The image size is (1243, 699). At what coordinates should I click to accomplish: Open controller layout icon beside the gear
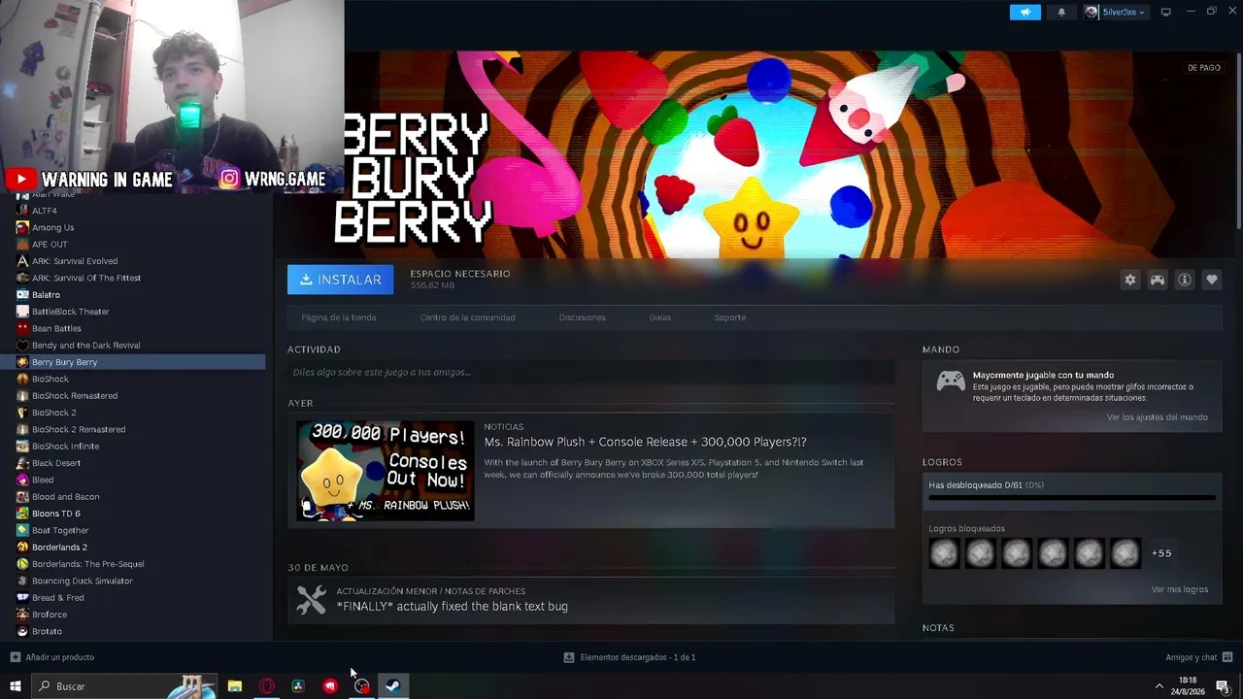[x=1158, y=280]
